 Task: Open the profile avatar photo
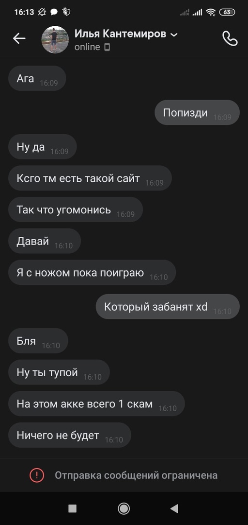[55, 39]
